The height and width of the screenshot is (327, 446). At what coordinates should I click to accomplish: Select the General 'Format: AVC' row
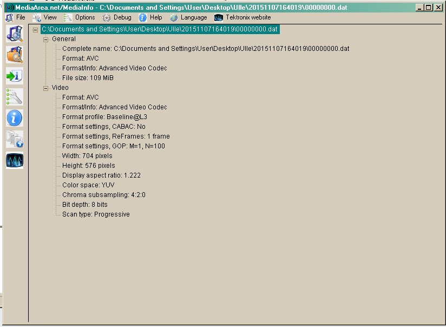tap(81, 58)
